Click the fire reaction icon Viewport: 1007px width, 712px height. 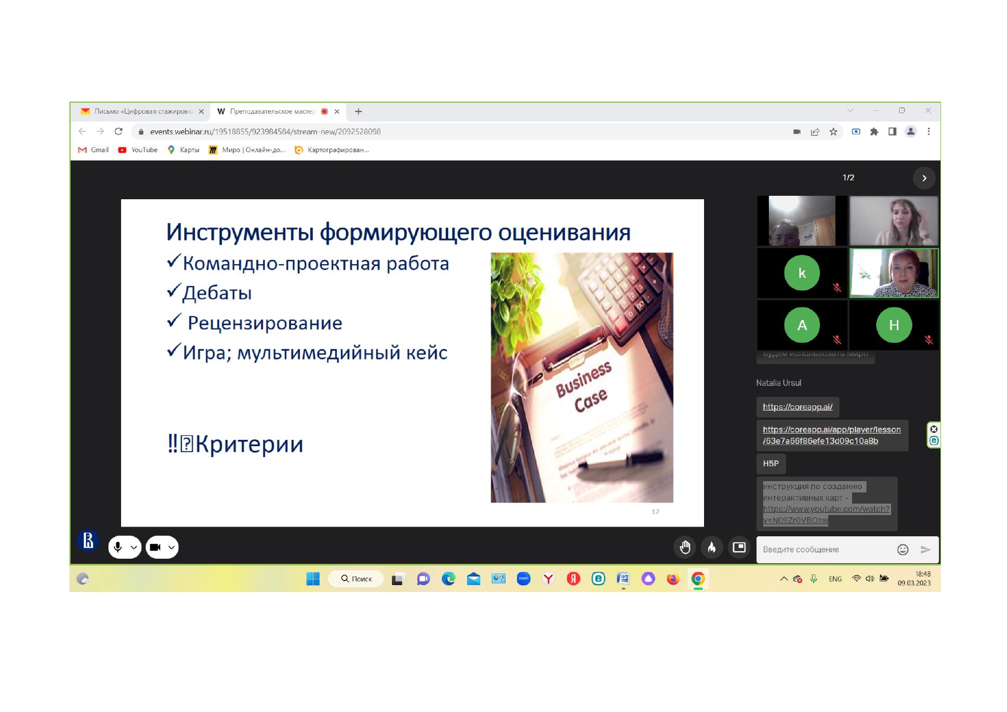coord(711,547)
